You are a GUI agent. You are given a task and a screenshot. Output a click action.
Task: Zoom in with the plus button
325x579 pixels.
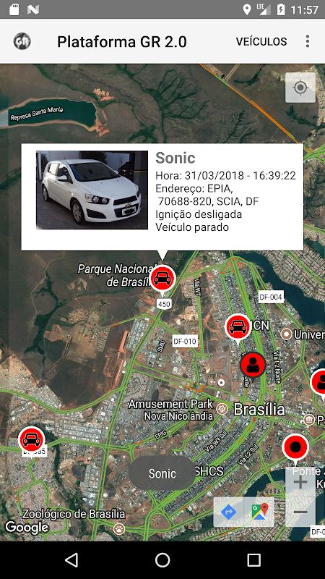[x=300, y=482]
